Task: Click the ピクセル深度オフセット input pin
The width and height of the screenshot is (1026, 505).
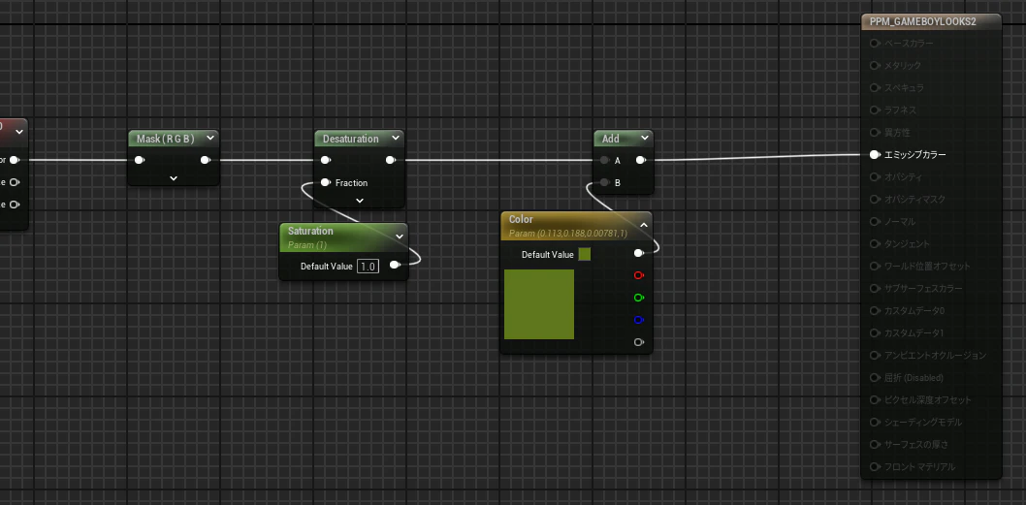Action: pyautogui.click(x=874, y=399)
